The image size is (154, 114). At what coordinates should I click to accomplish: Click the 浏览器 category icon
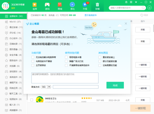point(6,66)
